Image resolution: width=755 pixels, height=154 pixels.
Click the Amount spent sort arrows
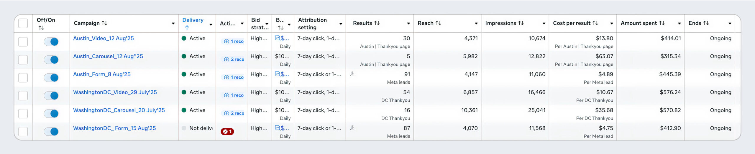pyautogui.click(x=662, y=23)
